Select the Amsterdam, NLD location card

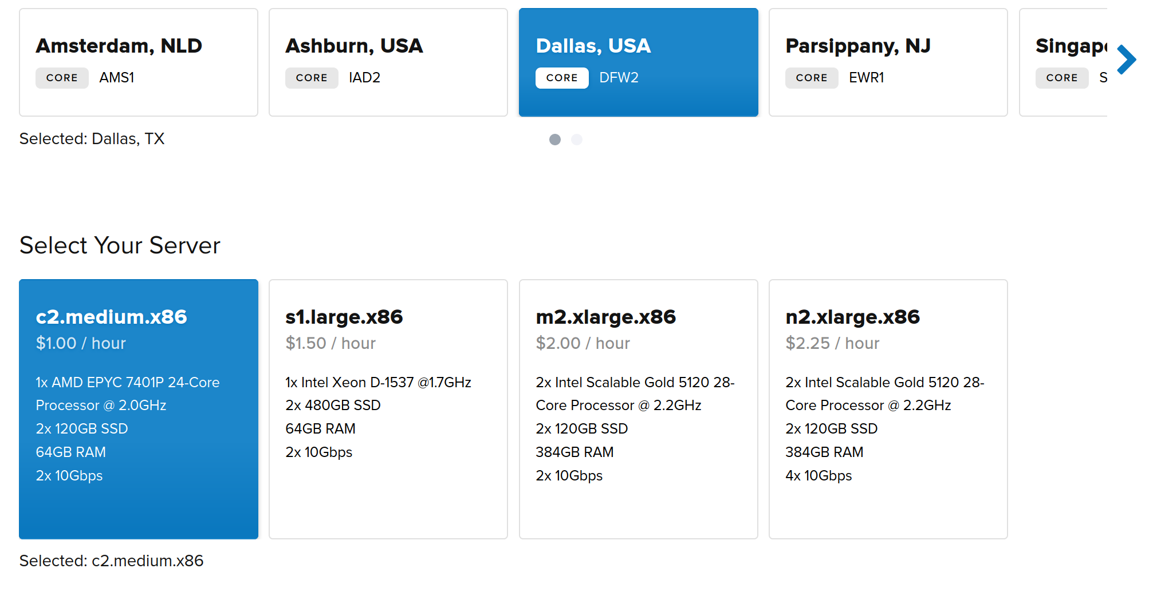click(x=139, y=62)
